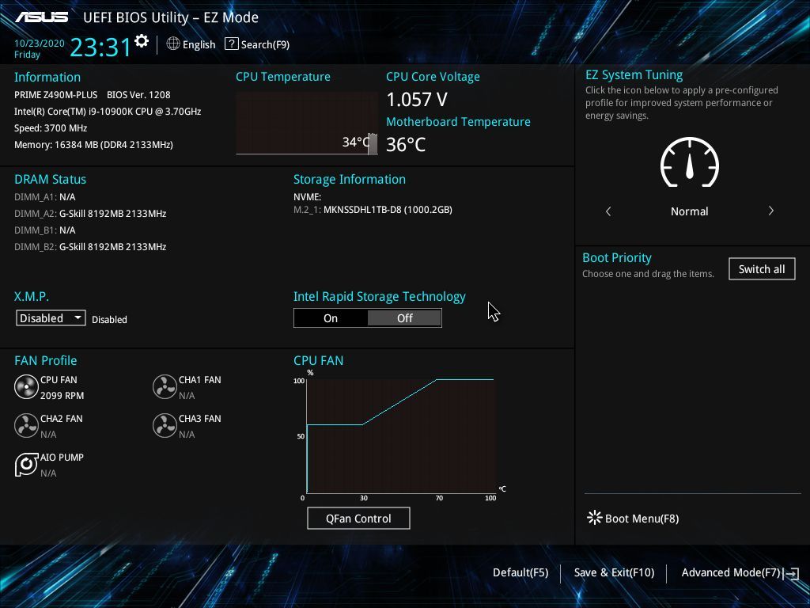Click DIMM_A2 G-Skill 8192MB entry
Viewport: 810px width, 608px height.
90,214
